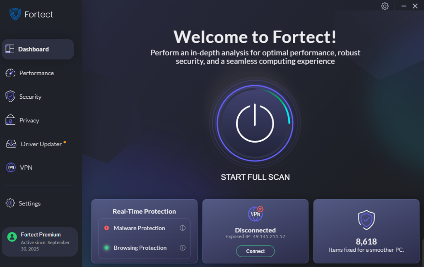Open the Dashboard menu item
Screen dimensions: 424x267
[x=38, y=49]
